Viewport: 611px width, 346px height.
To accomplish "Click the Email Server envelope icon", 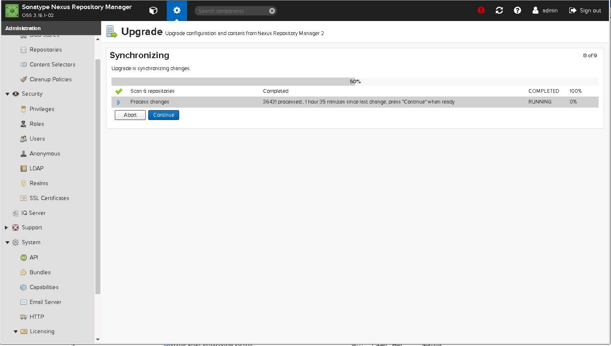I will point(24,302).
